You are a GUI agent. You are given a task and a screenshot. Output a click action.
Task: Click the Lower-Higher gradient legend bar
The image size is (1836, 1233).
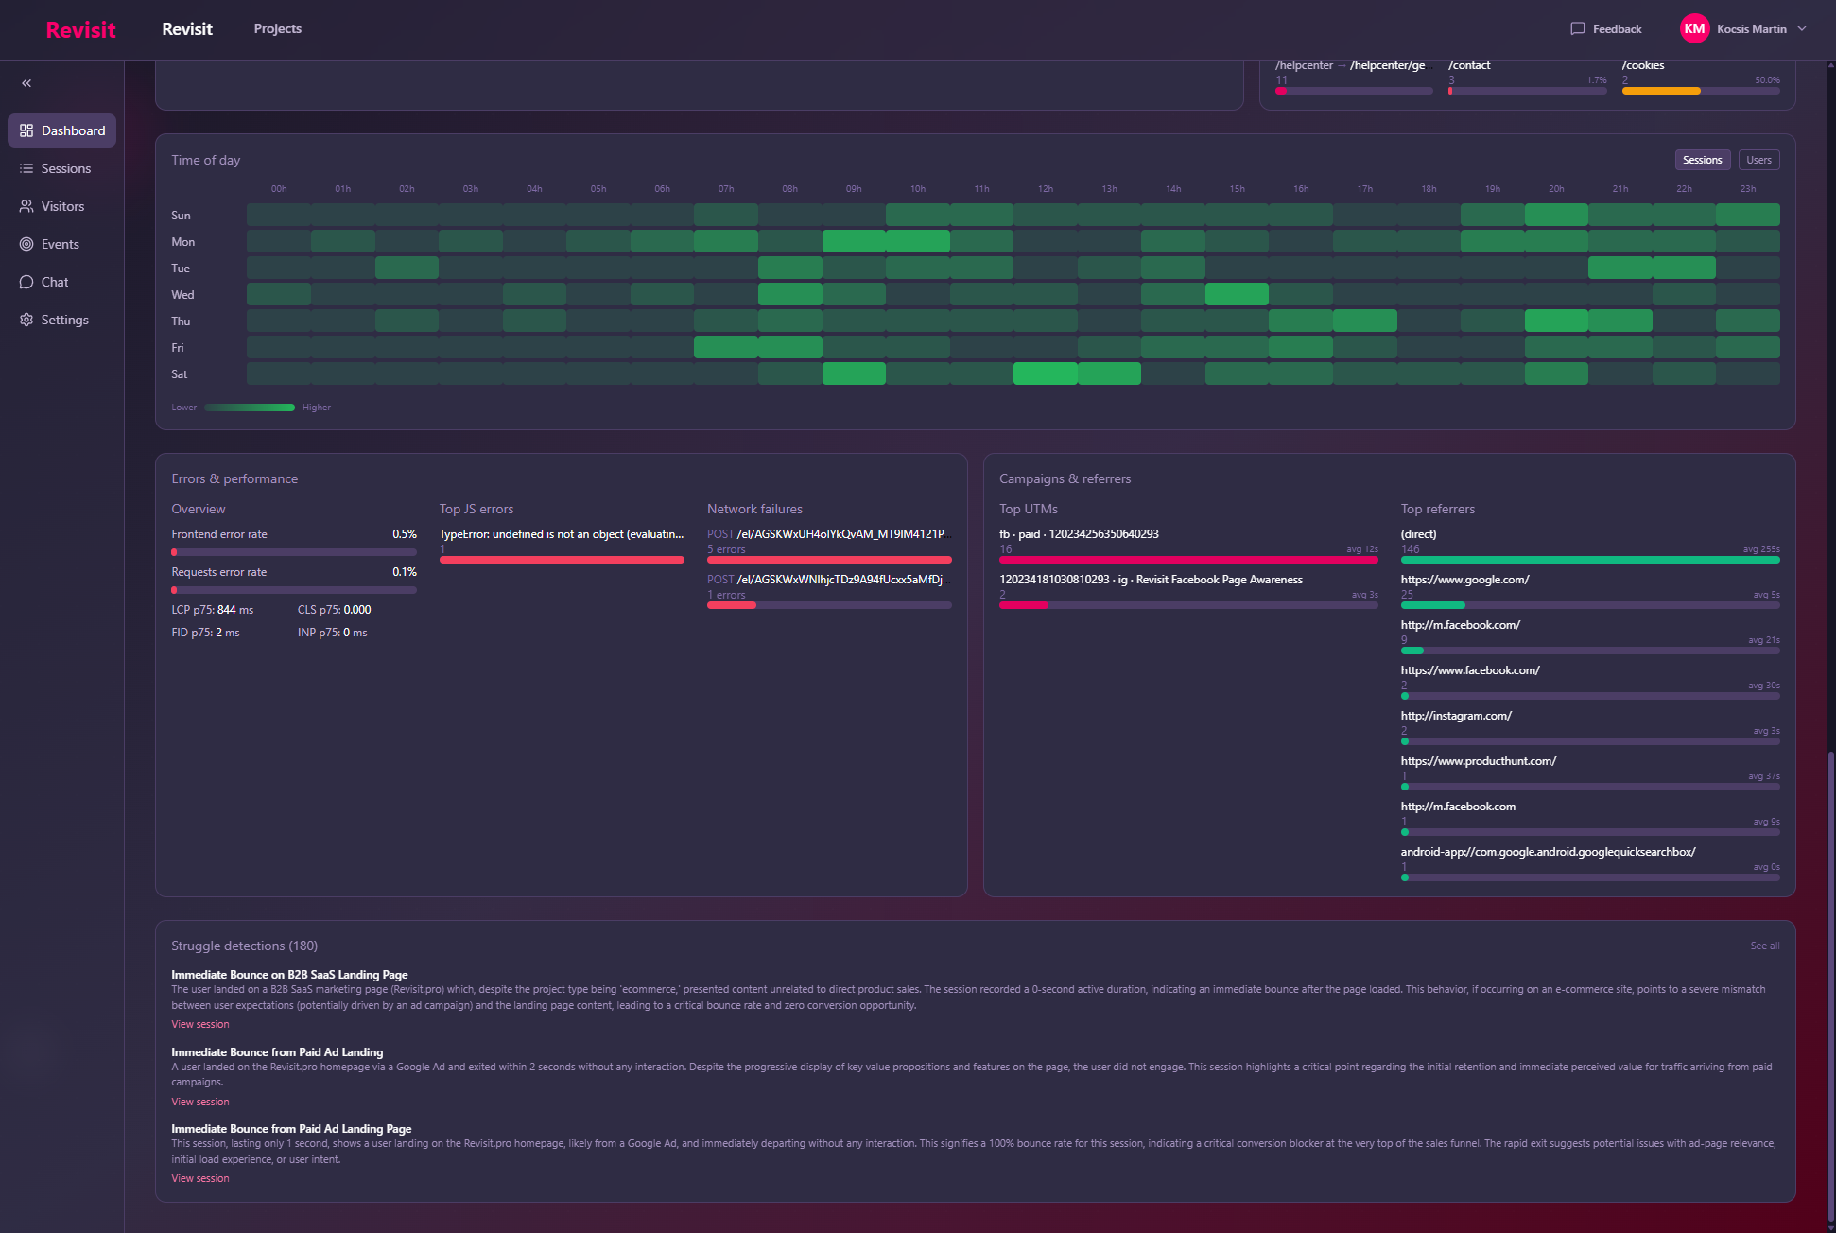(250, 408)
